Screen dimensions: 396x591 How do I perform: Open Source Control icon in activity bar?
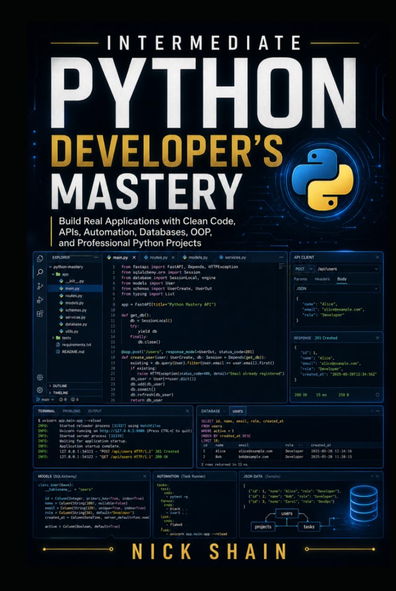[x=40, y=286]
